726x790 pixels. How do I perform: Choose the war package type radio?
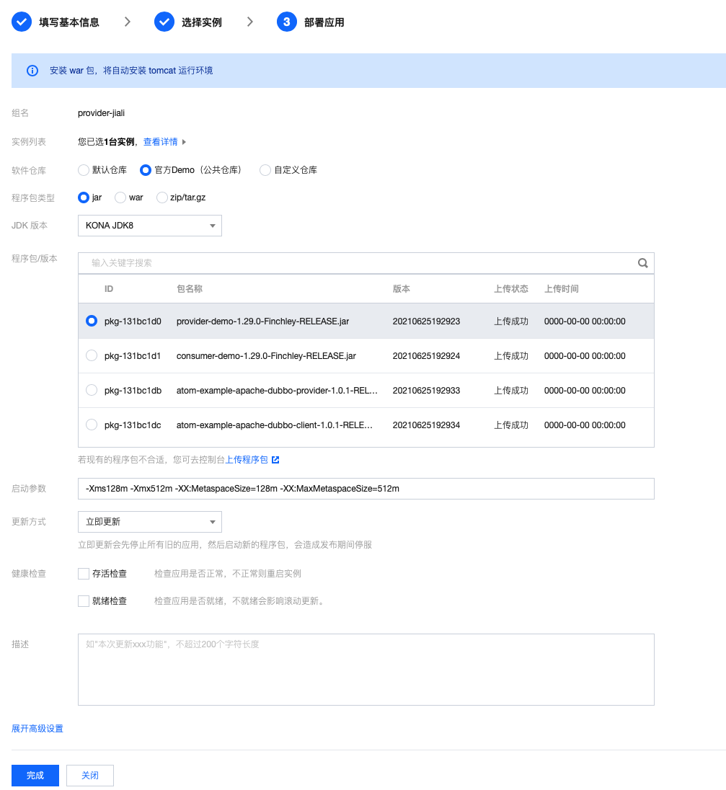coord(120,197)
